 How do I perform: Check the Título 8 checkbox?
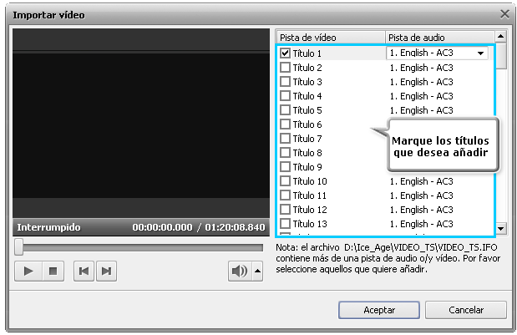pyautogui.click(x=285, y=153)
